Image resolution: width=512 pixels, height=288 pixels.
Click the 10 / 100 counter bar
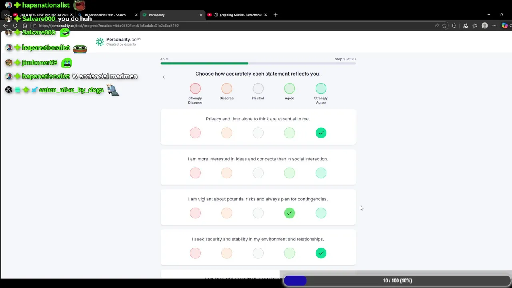[397, 281]
